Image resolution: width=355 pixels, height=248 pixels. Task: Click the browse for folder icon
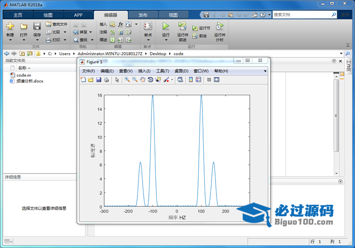click(x=29, y=54)
